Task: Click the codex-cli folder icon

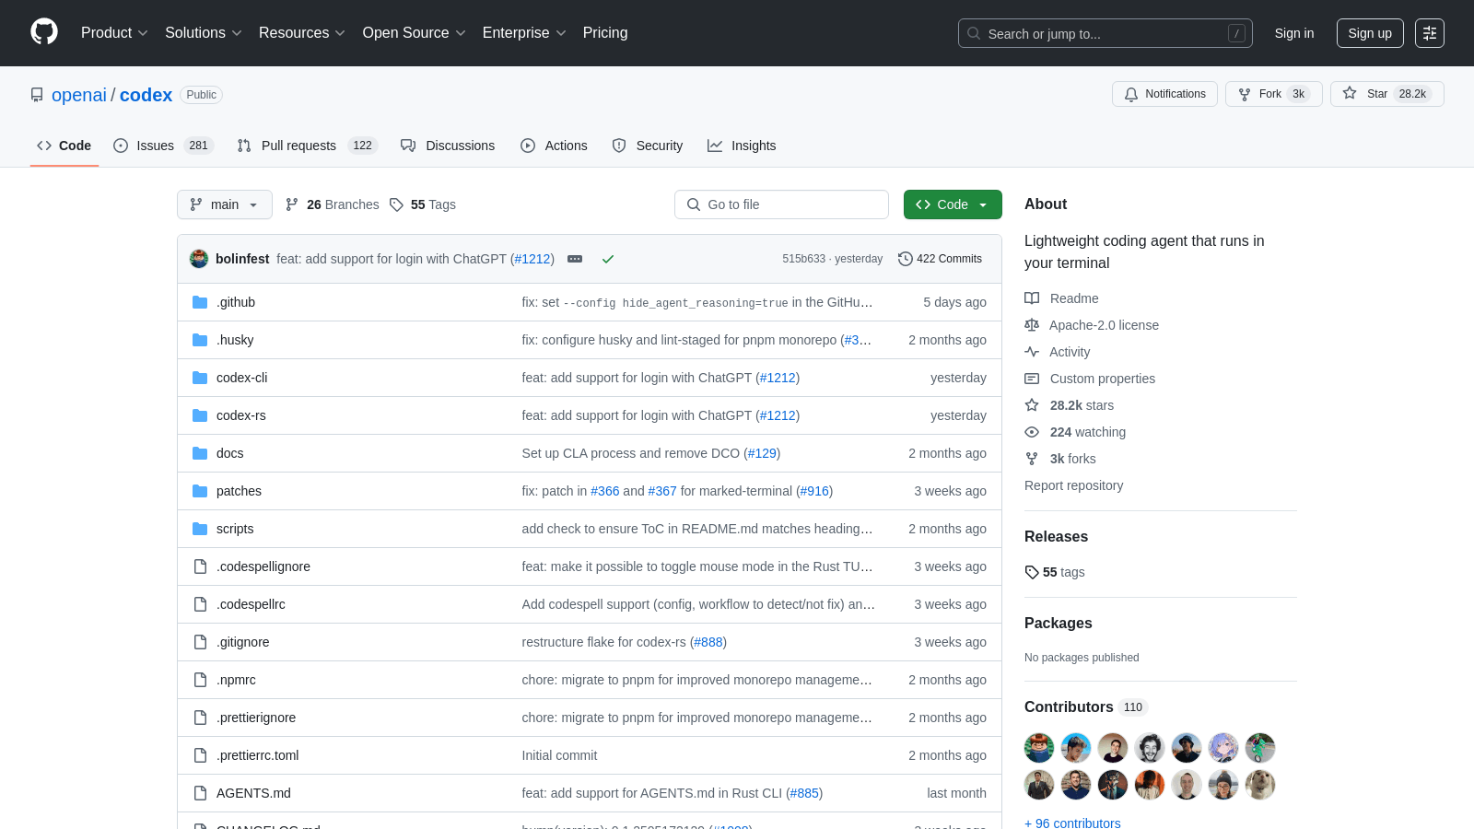Action: [200, 377]
